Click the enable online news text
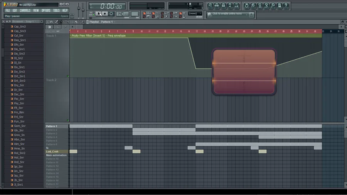Image resolution: width=347 pixels, height=195 pixels. click(x=227, y=14)
